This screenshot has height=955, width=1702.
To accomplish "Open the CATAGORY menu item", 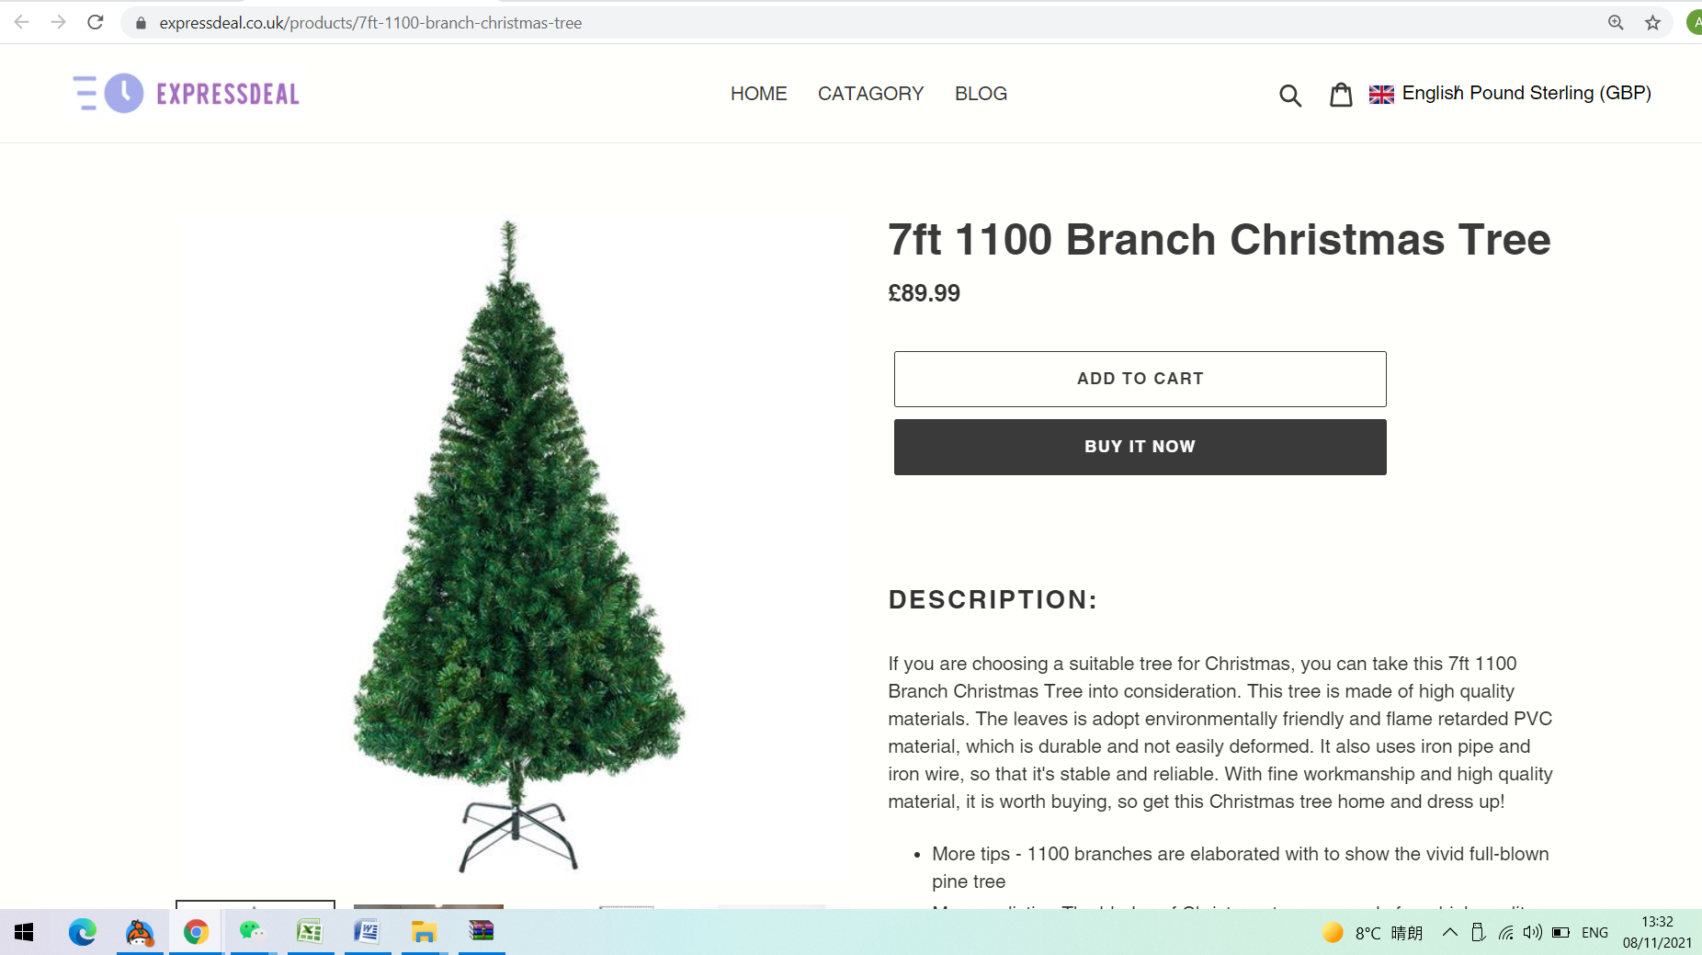I will (x=870, y=94).
